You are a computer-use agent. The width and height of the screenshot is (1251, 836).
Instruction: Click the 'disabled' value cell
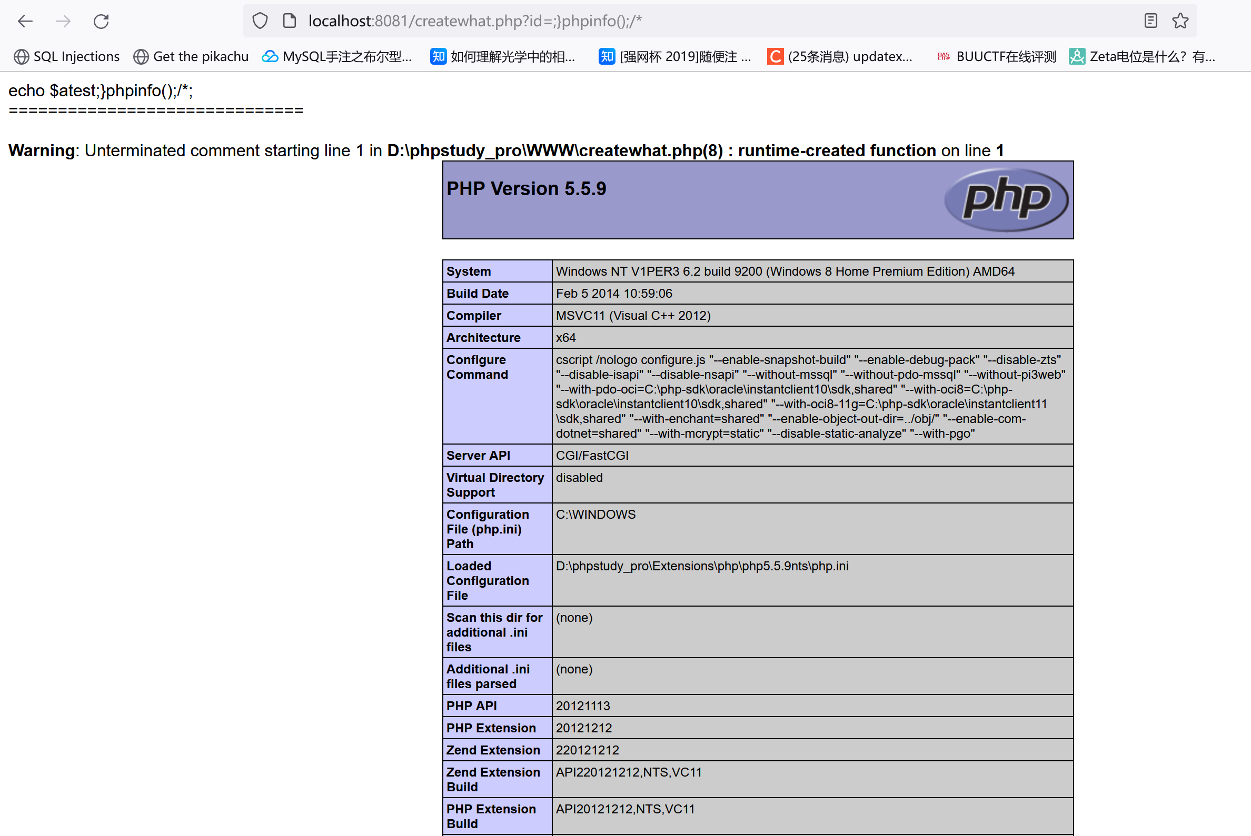coord(812,485)
